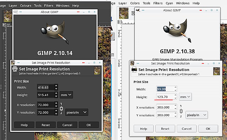This screenshot has height=140, width=227.
Task: Click Help button in light resolution dialog
Action: click(x=144, y=129)
